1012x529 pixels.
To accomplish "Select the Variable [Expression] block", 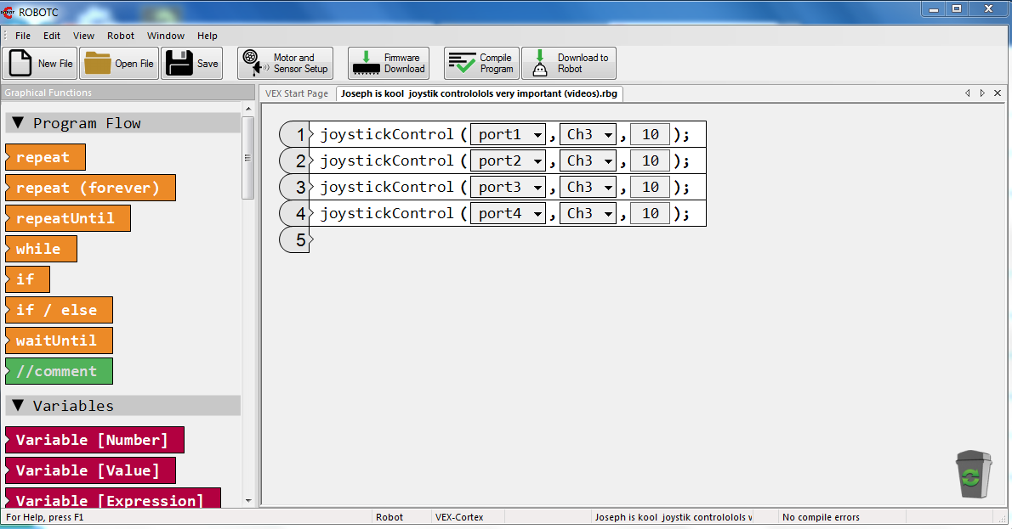I will (x=113, y=498).
